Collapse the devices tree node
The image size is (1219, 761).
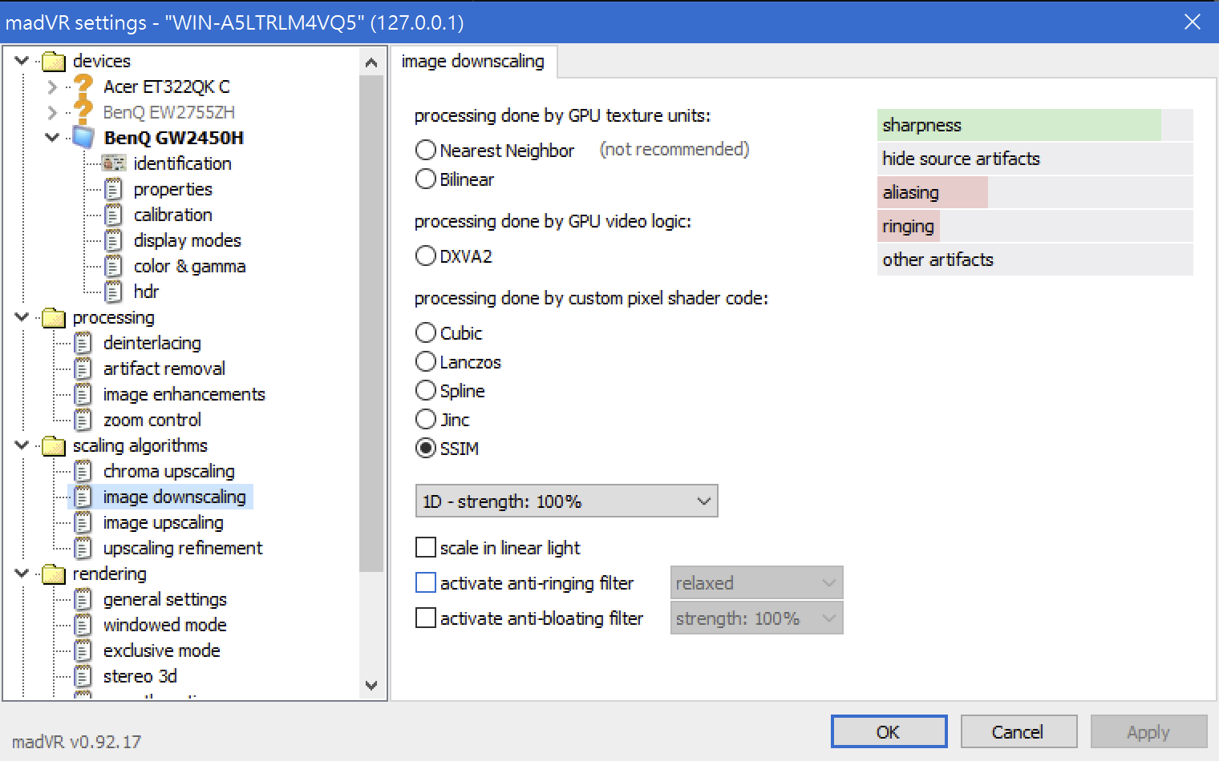[22, 61]
